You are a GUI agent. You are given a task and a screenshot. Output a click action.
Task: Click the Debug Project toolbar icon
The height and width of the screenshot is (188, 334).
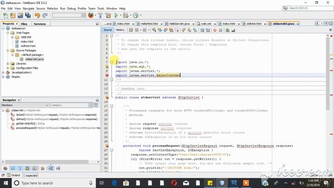pyautogui.click(x=126, y=15)
